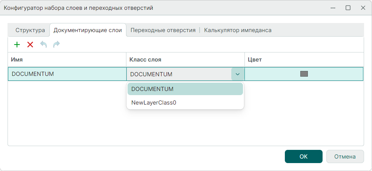
Task: Click the undo arrow icon
Action: pos(43,45)
